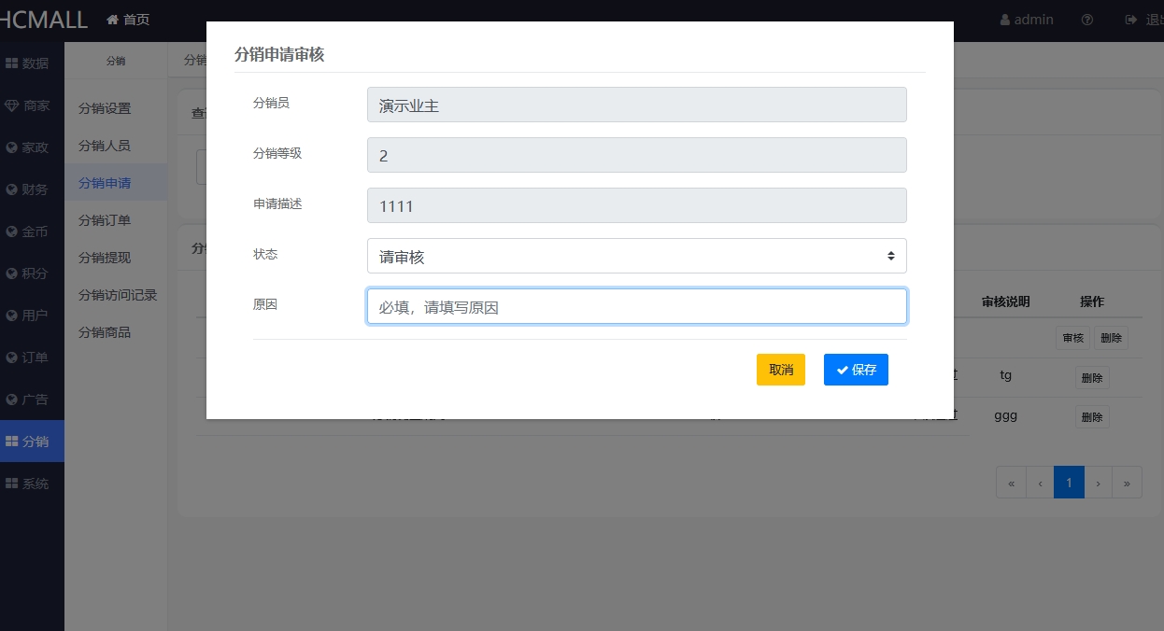The image size is (1164, 631).
Task: Open the 商家 diamond icon menu
Action: pos(12,105)
